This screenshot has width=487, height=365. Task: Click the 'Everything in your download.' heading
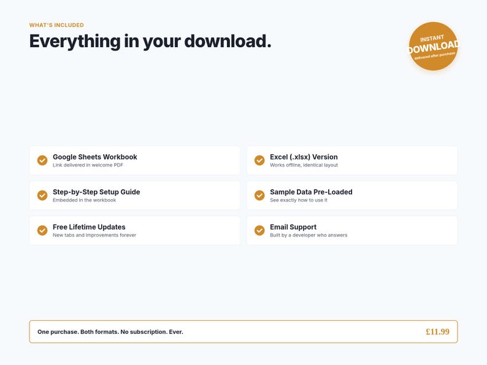150,41
